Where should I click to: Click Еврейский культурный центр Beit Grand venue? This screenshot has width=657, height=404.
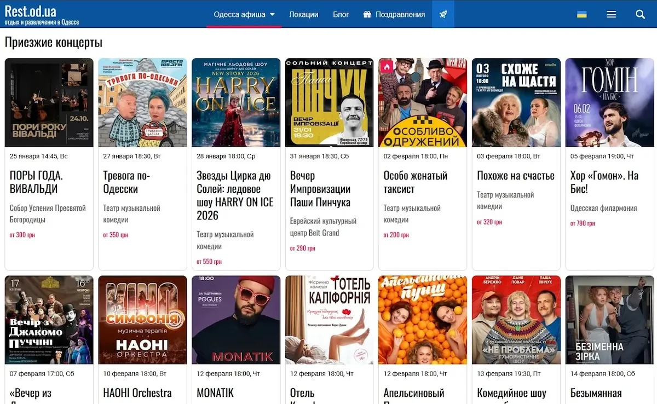323,227
